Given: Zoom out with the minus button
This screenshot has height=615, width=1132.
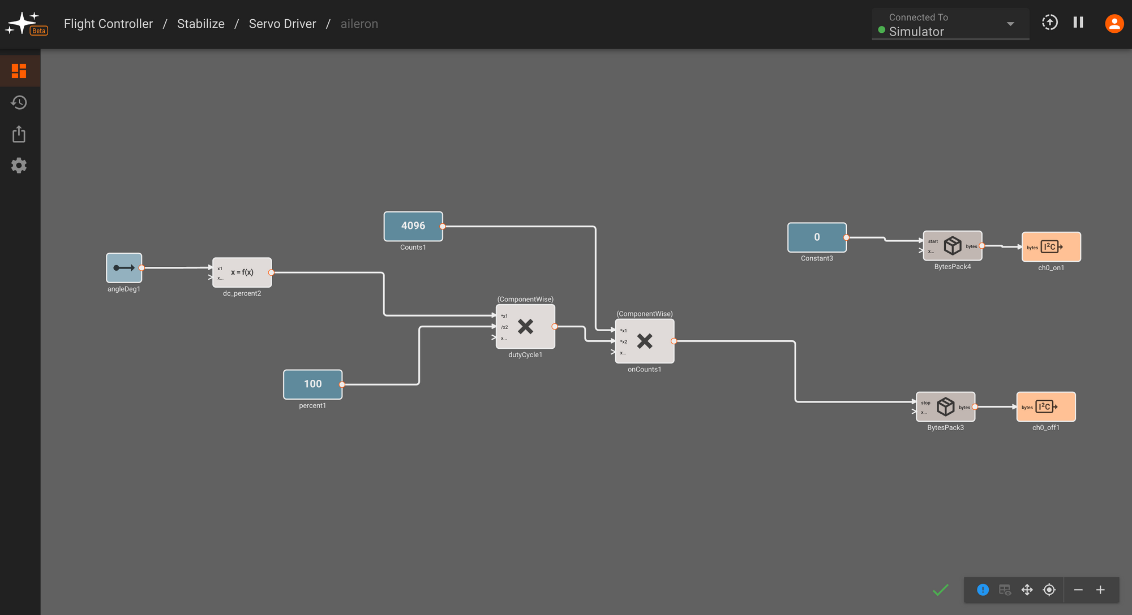Looking at the screenshot, I should [x=1078, y=590].
